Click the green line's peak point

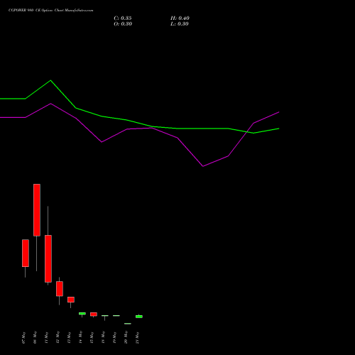tap(50, 80)
